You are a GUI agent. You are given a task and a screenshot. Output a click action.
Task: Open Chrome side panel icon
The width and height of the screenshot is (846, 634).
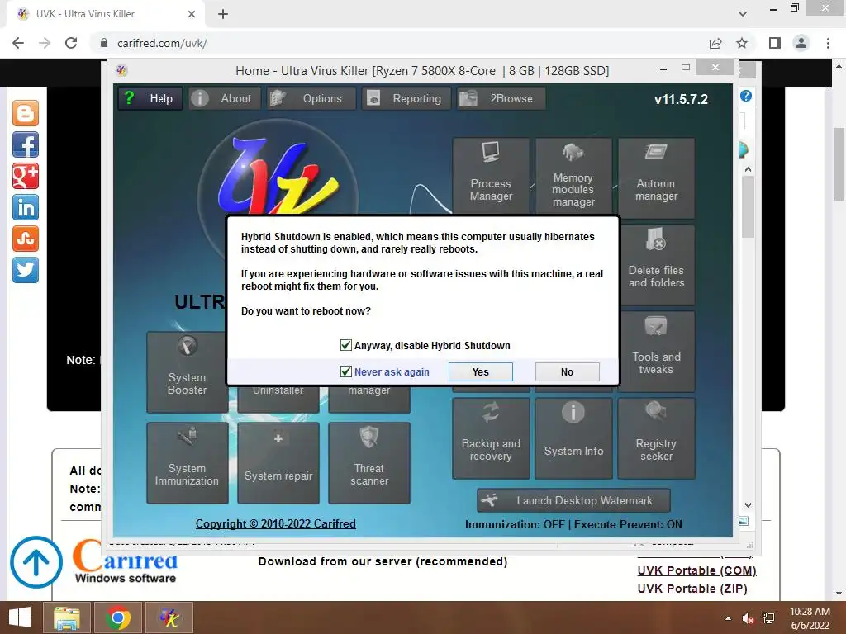tap(775, 43)
